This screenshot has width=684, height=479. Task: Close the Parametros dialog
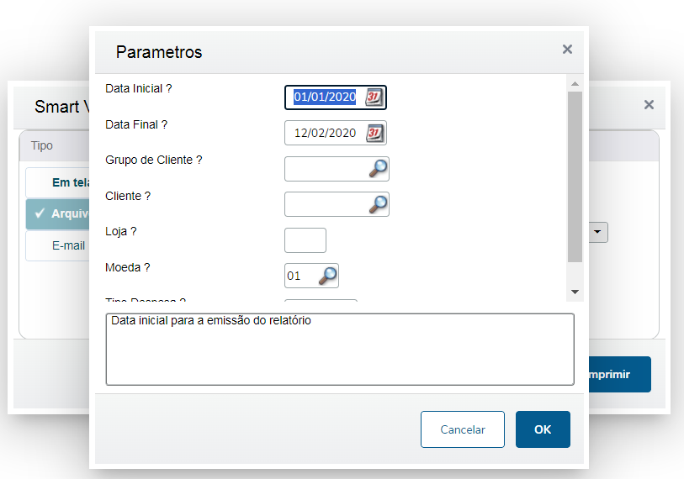click(x=567, y=50)
